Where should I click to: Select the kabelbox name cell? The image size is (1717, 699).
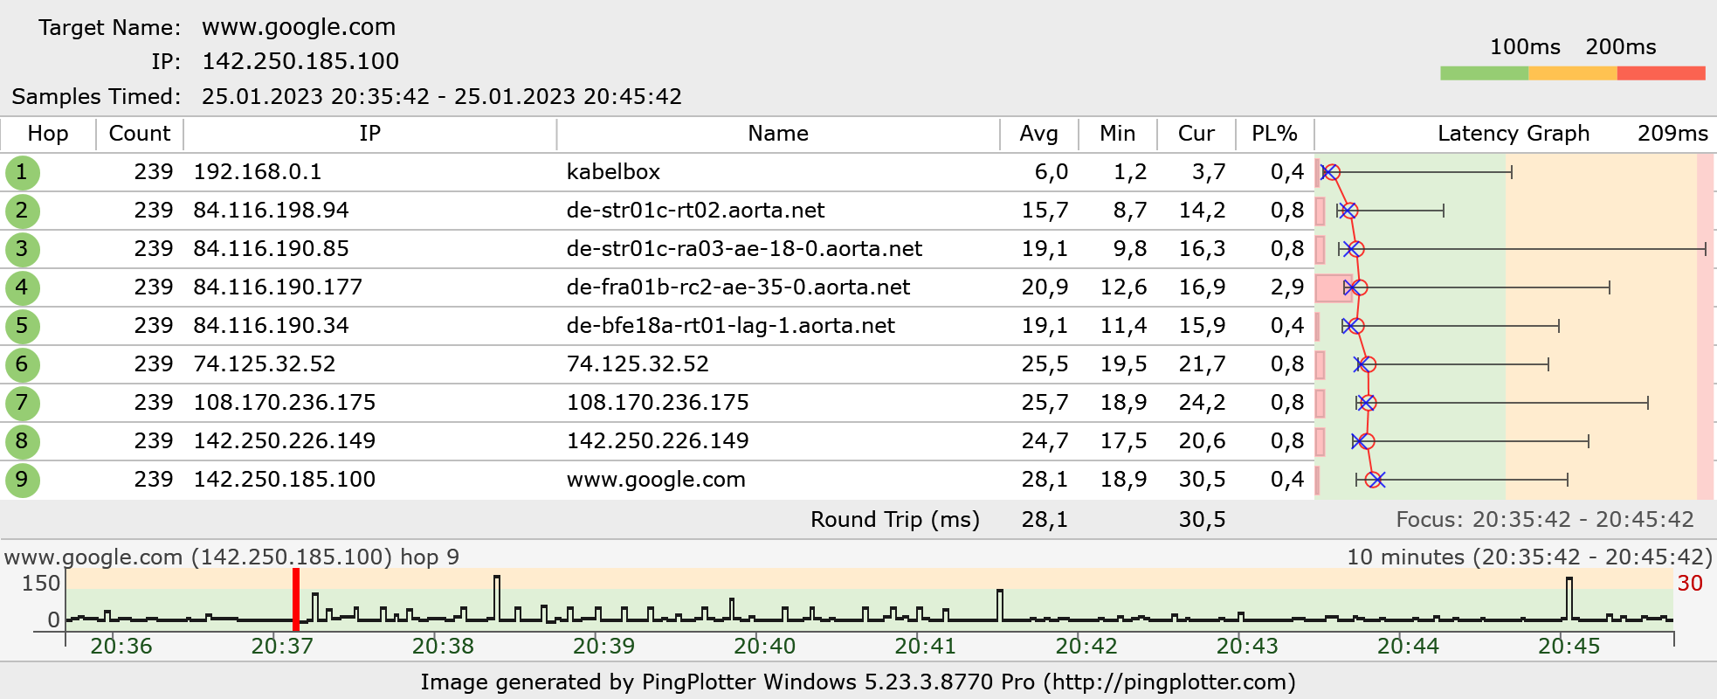coord(613,172)
